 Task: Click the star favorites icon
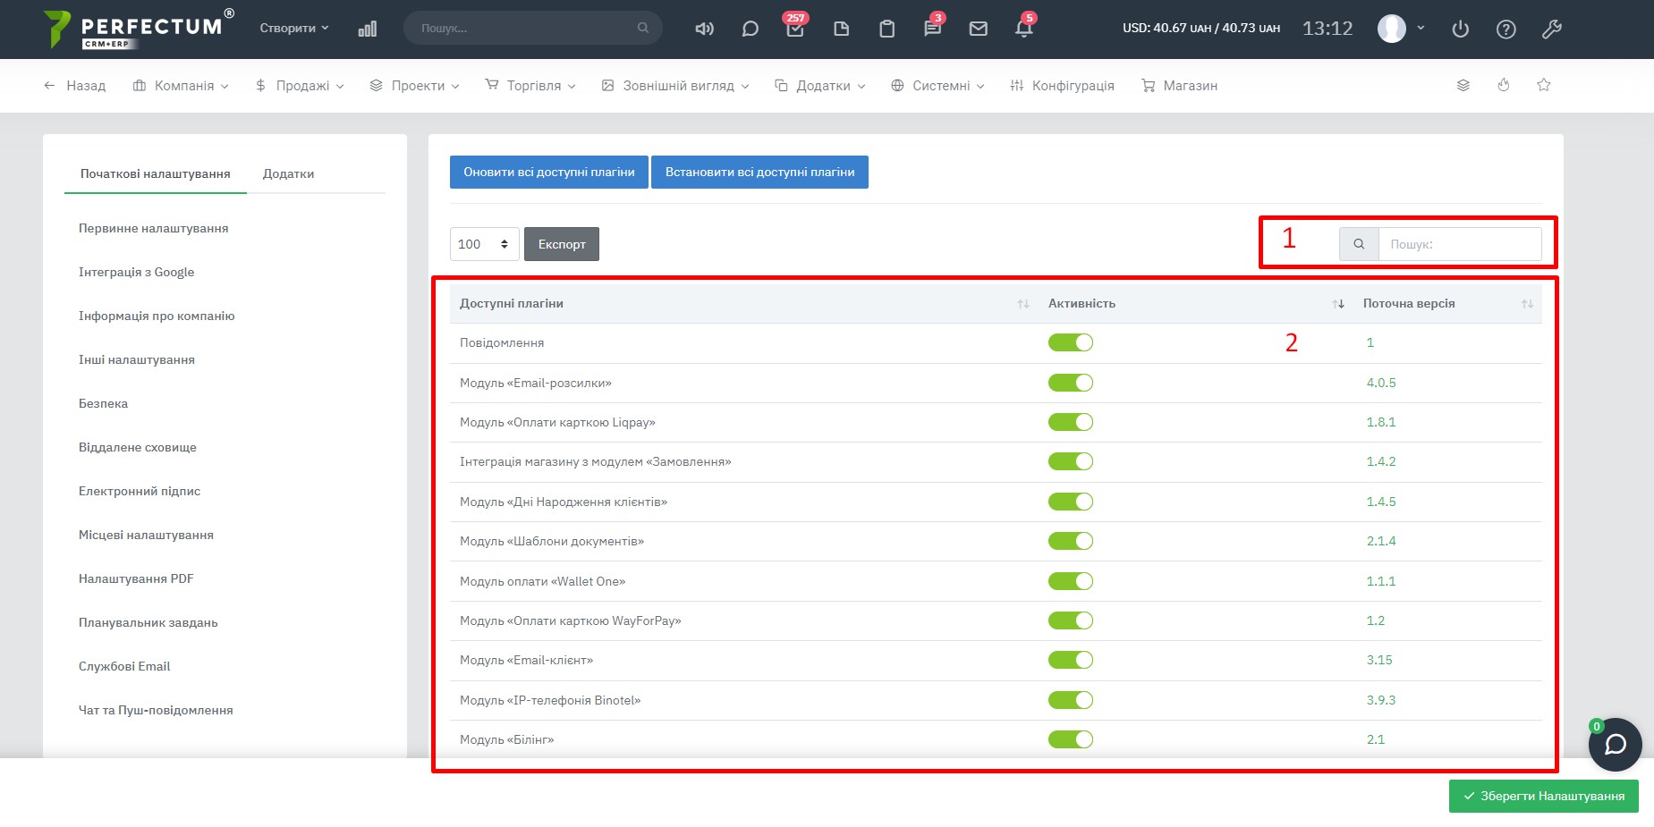click(x=1543, y=85)
